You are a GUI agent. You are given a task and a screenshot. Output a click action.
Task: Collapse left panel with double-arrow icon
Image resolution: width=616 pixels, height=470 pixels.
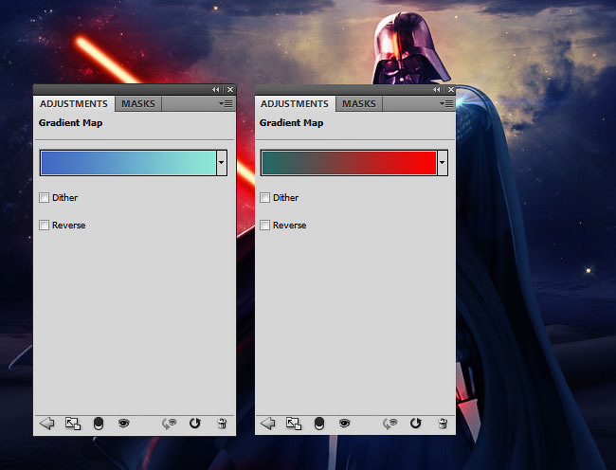(216, 90)
